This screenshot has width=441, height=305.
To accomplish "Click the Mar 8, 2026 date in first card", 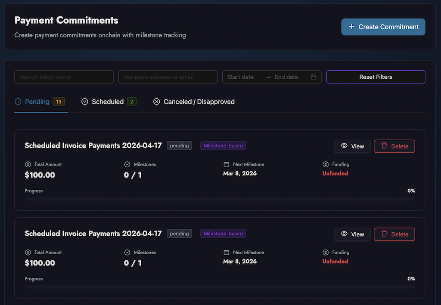I will pos(240,173).
